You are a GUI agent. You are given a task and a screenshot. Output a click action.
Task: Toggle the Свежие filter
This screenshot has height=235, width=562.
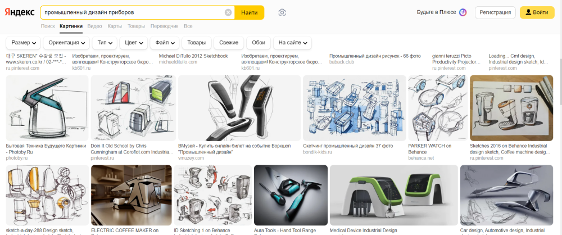pyautogui.click(x=229, y=43)
